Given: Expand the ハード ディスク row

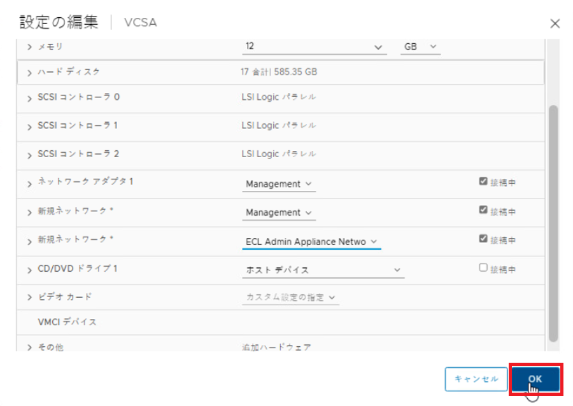Looking at the screenshot, I should pyautogui.click(x=30, y=73).
